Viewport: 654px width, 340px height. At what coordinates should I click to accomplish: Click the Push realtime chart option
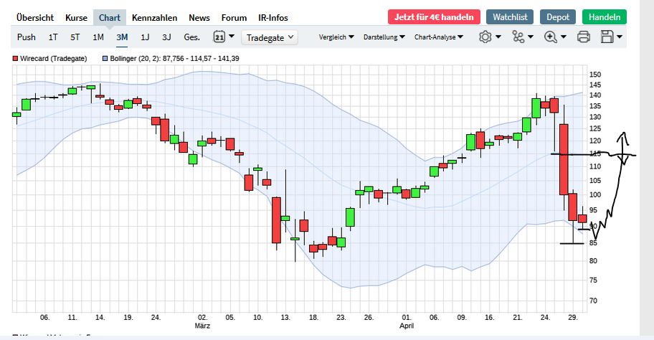coord(27,37)
